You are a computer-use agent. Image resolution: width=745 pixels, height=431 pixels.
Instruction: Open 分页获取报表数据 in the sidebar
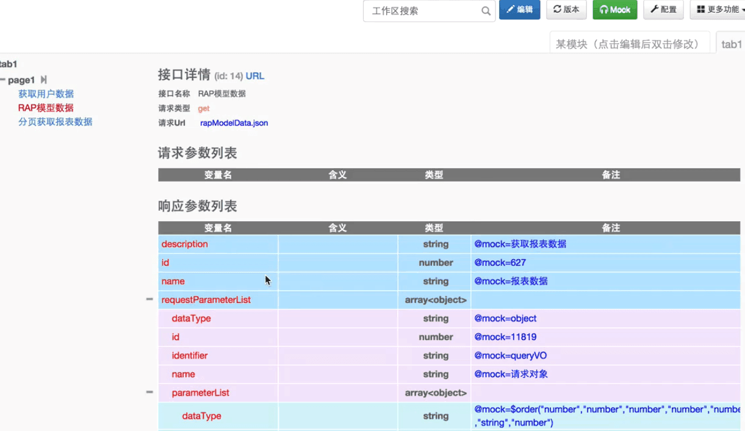pyautogui.click(x=55, y=122)
